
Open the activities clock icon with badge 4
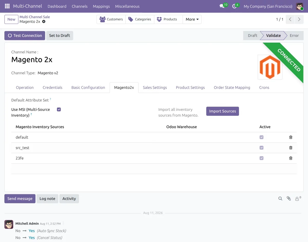click(x=234, y=6)
